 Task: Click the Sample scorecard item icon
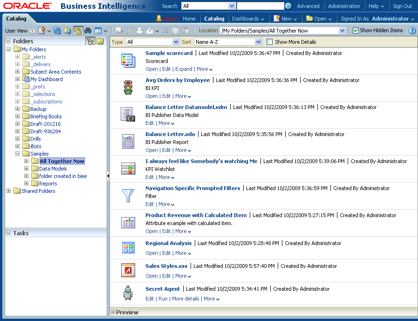tap(128, 61)
